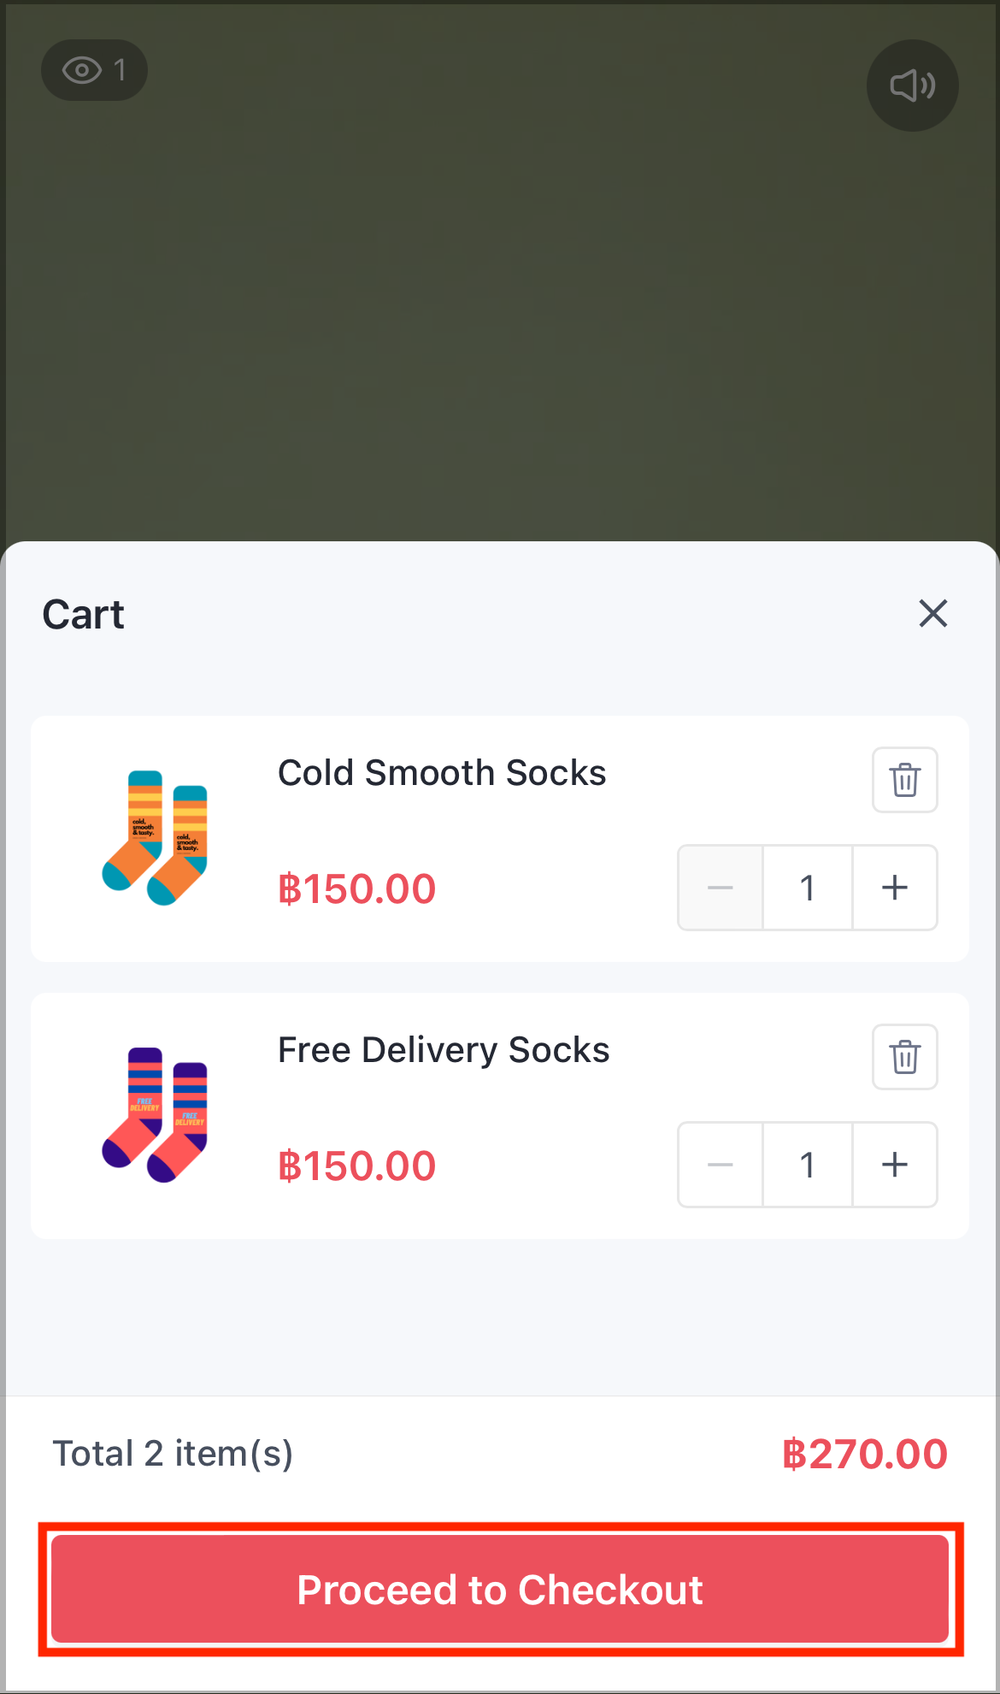Decrease Free Delivery Socks quantity
Image resolution: width=1000 pixels, height=1694 pixels.
pyautogui.click(x=721, y=1165)
